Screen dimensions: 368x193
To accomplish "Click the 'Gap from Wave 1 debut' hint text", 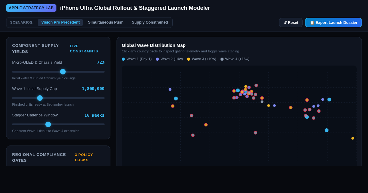I will [46, 131].
